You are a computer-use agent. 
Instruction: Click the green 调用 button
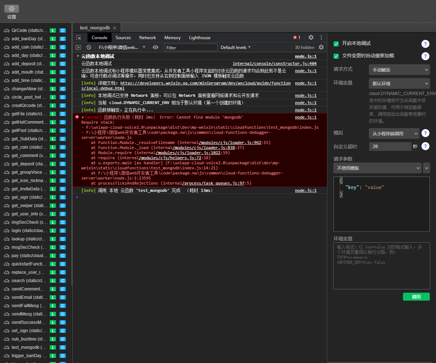pos(416,297)
